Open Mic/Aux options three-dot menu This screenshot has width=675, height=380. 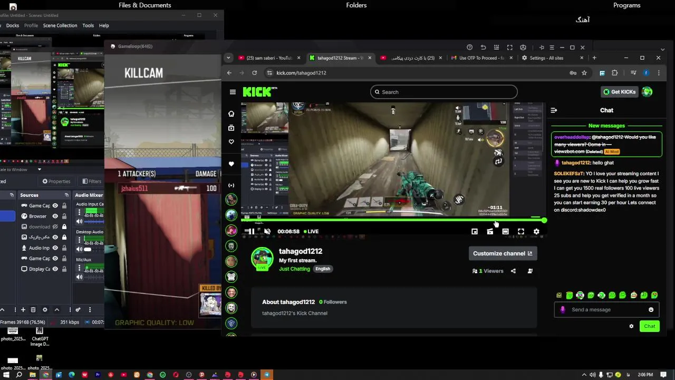click(x=80, y=268)
